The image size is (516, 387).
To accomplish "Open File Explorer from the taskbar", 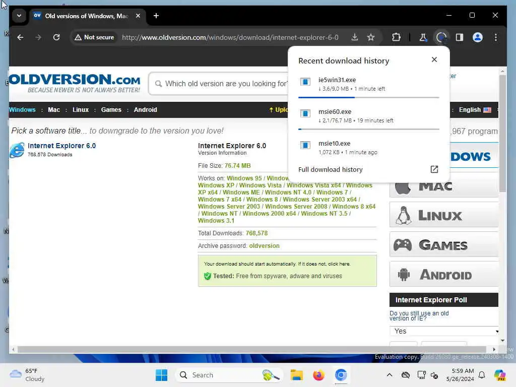I will [x=296, y=375].
